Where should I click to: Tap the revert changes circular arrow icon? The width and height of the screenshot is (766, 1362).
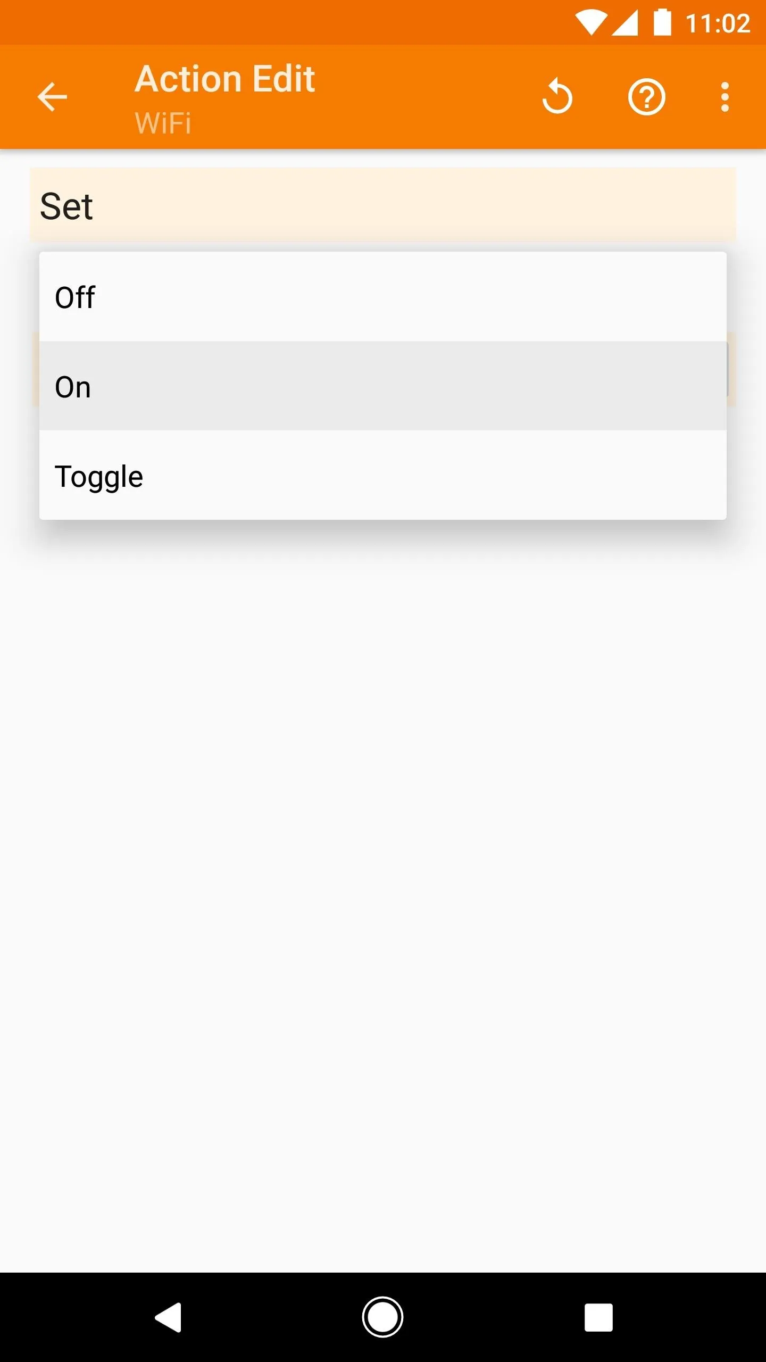(557, 97)
